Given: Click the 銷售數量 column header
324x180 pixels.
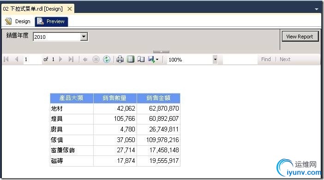Looking at the screenshot, I should (x=115, y=98).
